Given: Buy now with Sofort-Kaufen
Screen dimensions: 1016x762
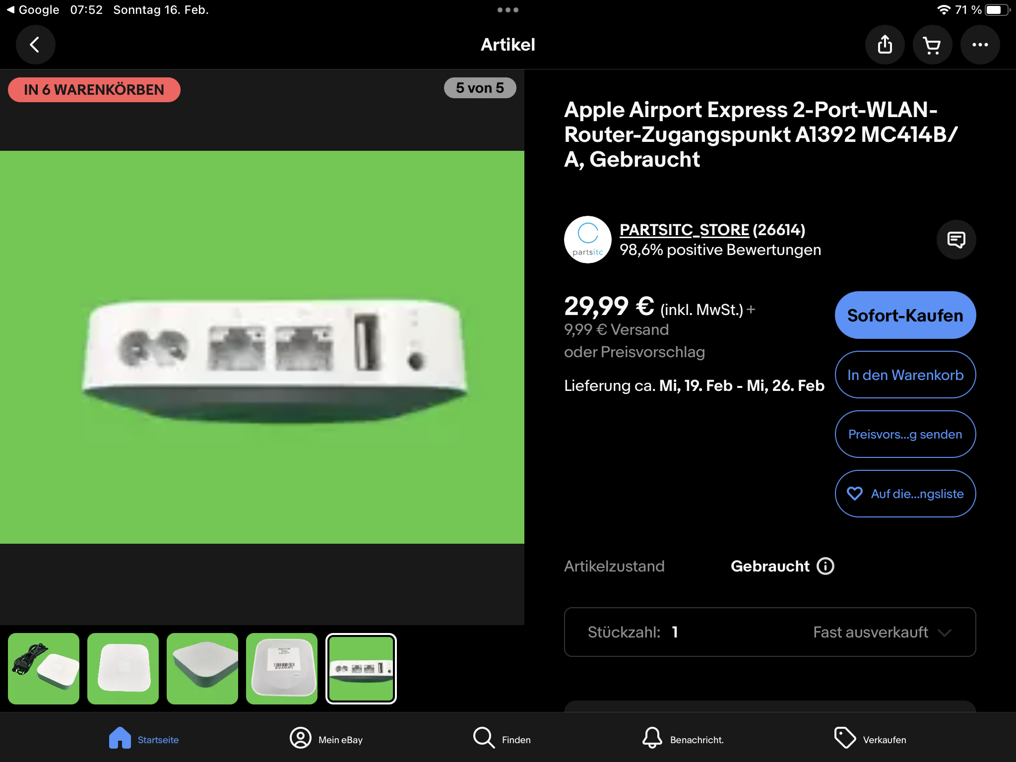Looking at the screenshot, I should [905, 315].
